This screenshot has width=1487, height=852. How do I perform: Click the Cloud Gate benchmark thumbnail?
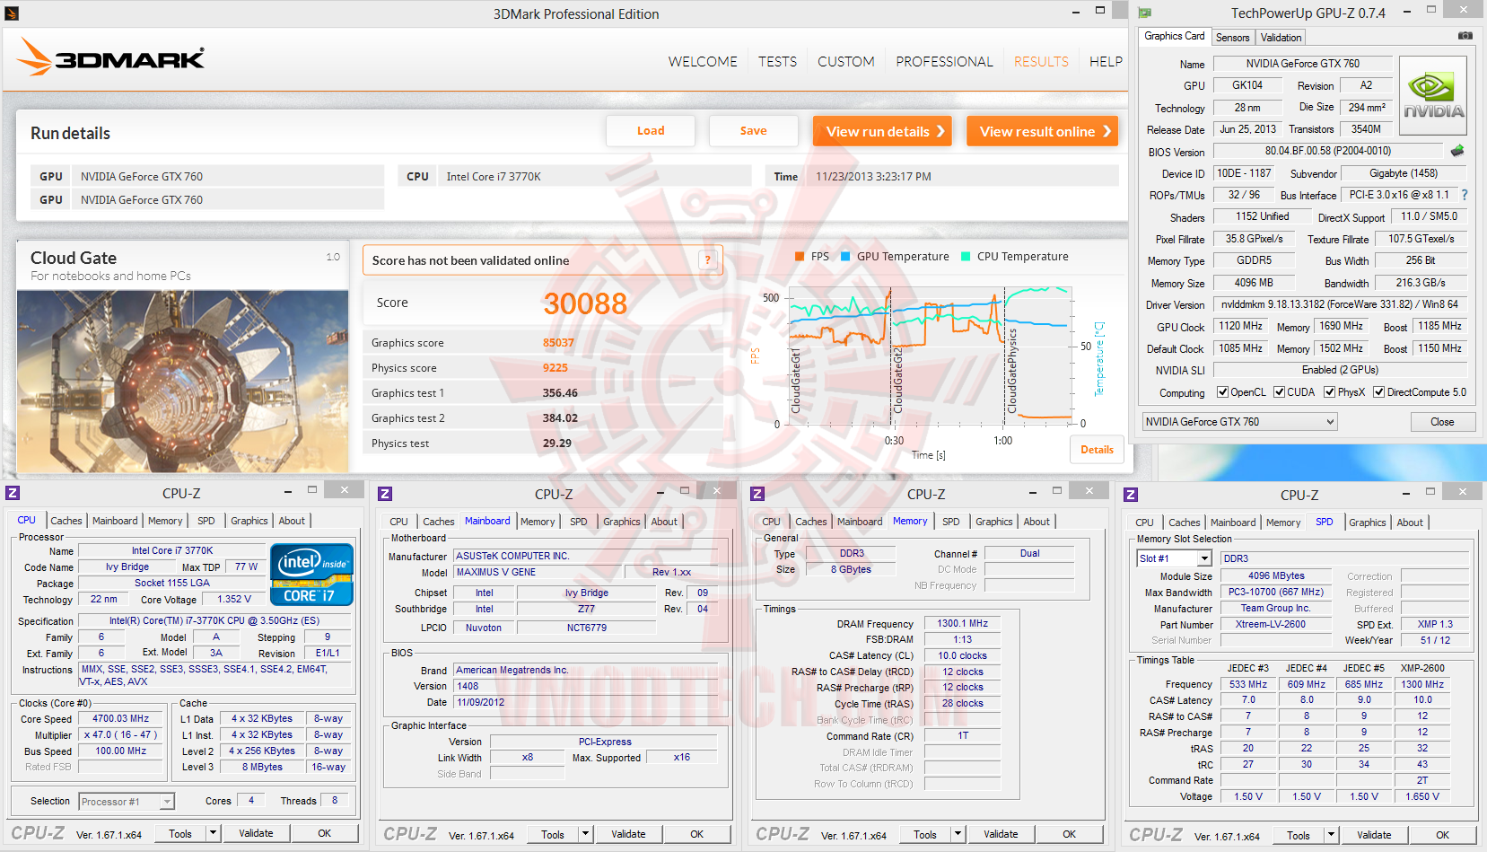(x=183, y=381)
